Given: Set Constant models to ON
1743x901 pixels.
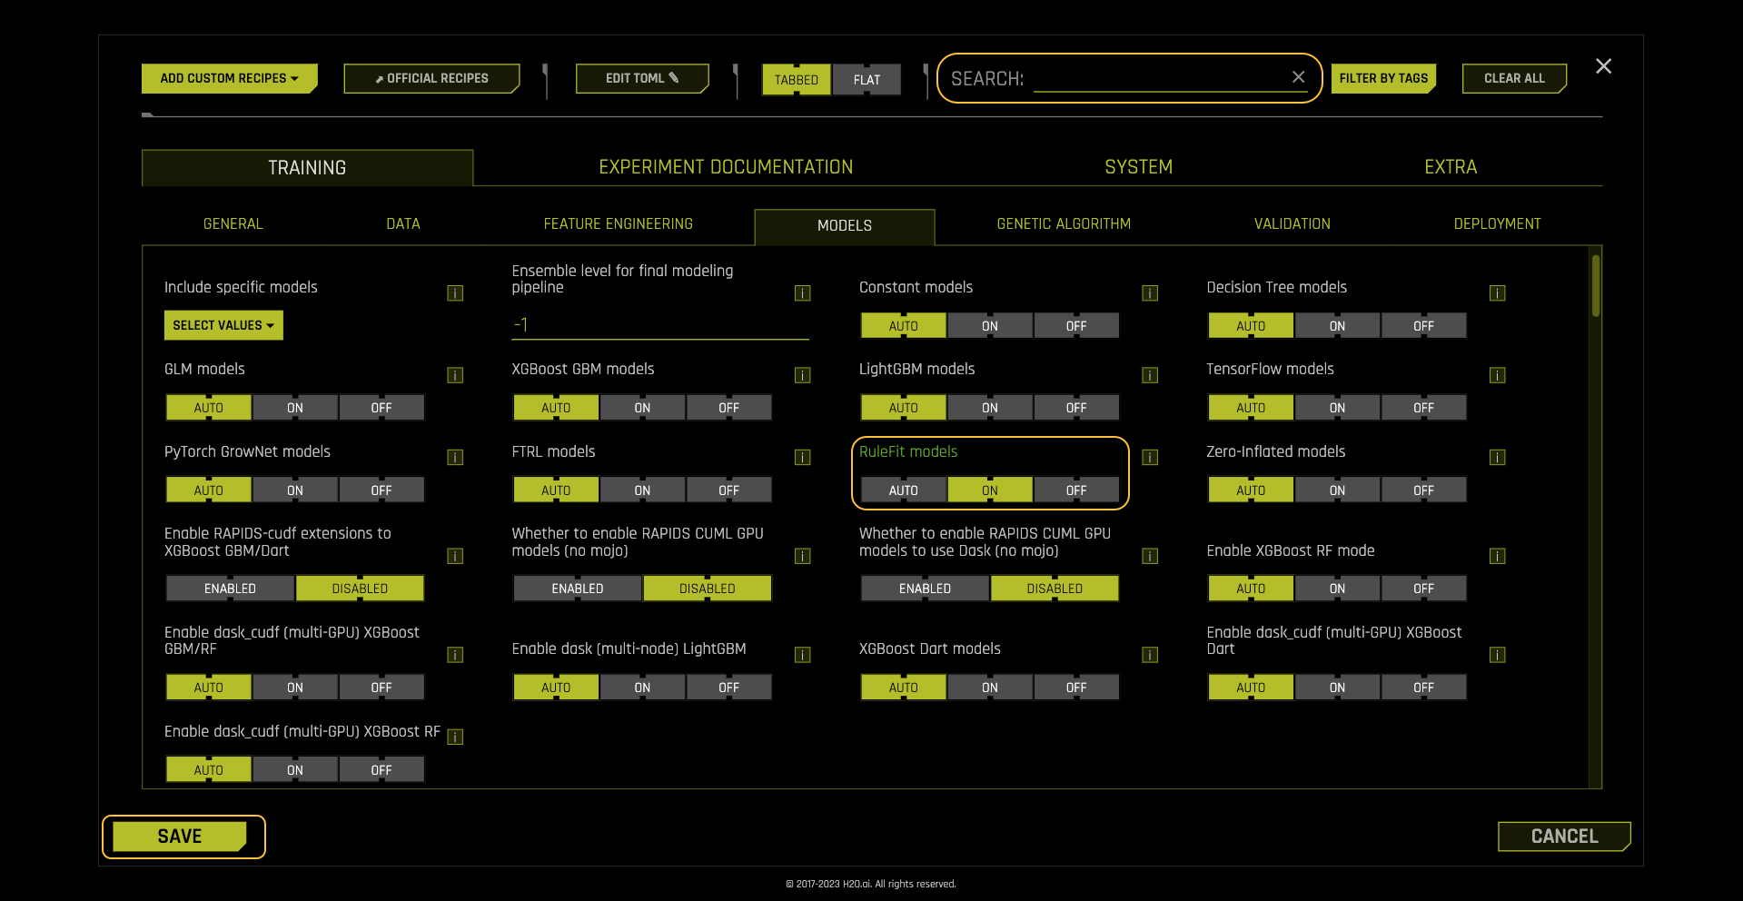Looking at the screenshot, I should coord(990,325).
